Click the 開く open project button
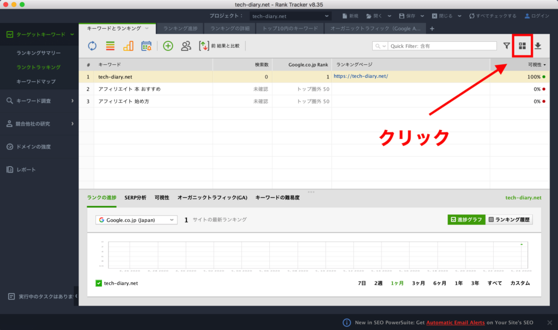 pos(374,16)
